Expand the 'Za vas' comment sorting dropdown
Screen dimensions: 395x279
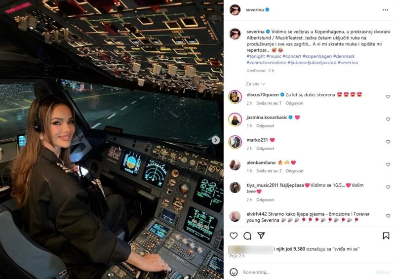[255, 83]
